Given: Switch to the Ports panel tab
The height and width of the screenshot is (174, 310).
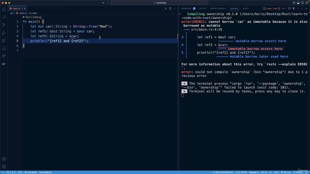Looking at the screenshot, I should click(x=246, y=9).
